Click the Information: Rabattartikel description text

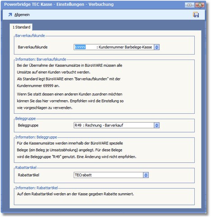tap(75, 194)
